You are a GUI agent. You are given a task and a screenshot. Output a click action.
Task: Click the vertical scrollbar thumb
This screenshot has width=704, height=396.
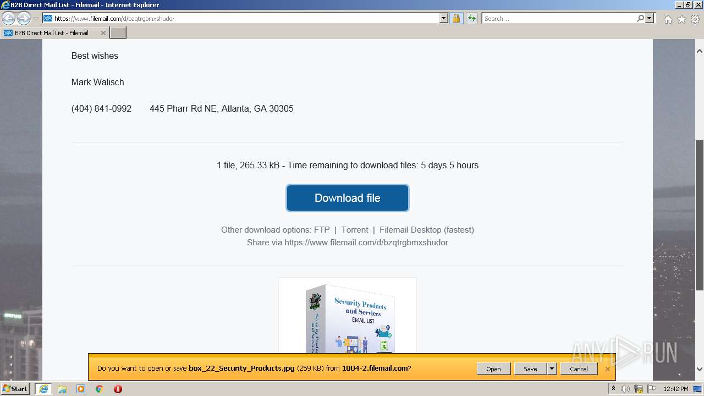[x=700, y=215]
